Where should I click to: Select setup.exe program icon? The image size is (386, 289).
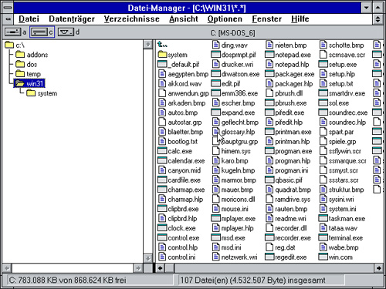pyautogui.click(x=323, y=64)
